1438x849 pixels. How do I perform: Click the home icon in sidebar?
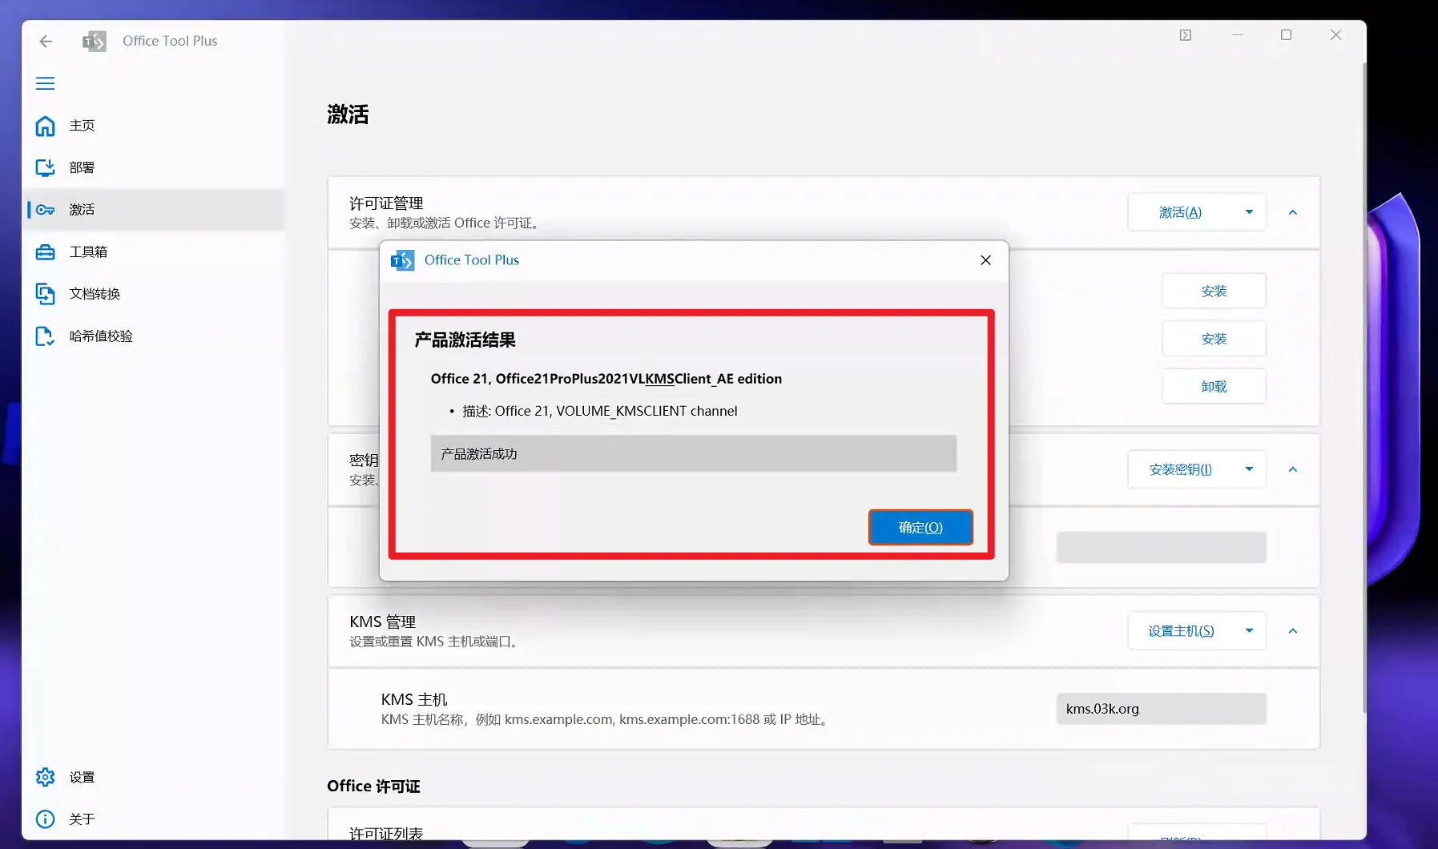(46, 126)
